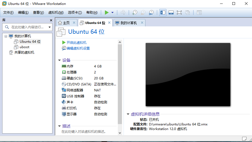Click the 显示器 display device row

(x=89, y=114)
